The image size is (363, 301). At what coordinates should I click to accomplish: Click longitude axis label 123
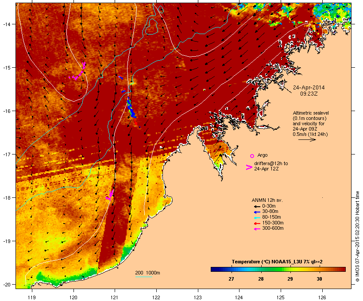click(x=198, y=297)
